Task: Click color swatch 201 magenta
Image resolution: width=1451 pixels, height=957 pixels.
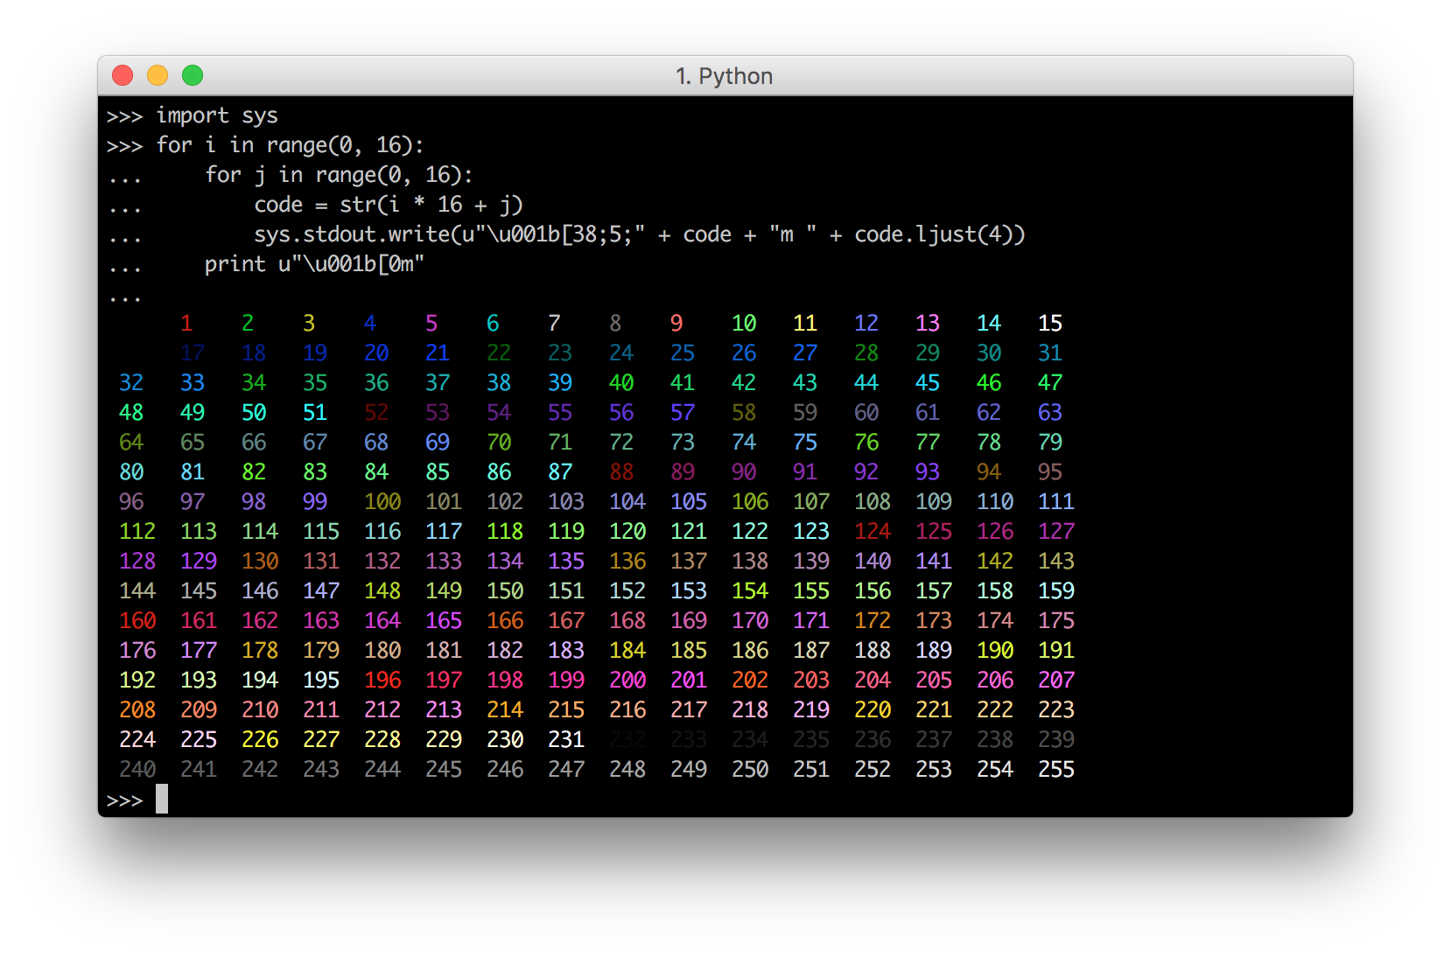Action: click(x=689, y=680)
